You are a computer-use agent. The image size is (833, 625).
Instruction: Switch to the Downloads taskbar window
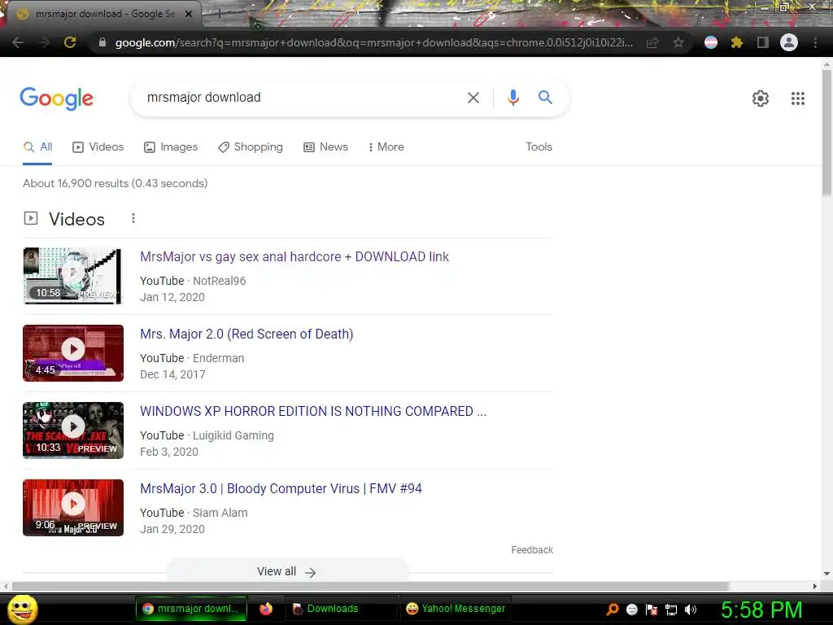pos(341,609)
